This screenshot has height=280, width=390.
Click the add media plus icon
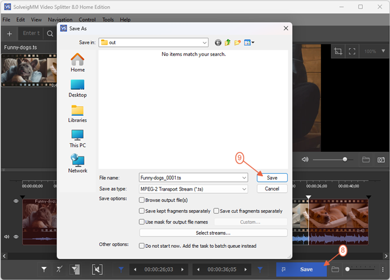pyautogui.click(x=10, y=33)
